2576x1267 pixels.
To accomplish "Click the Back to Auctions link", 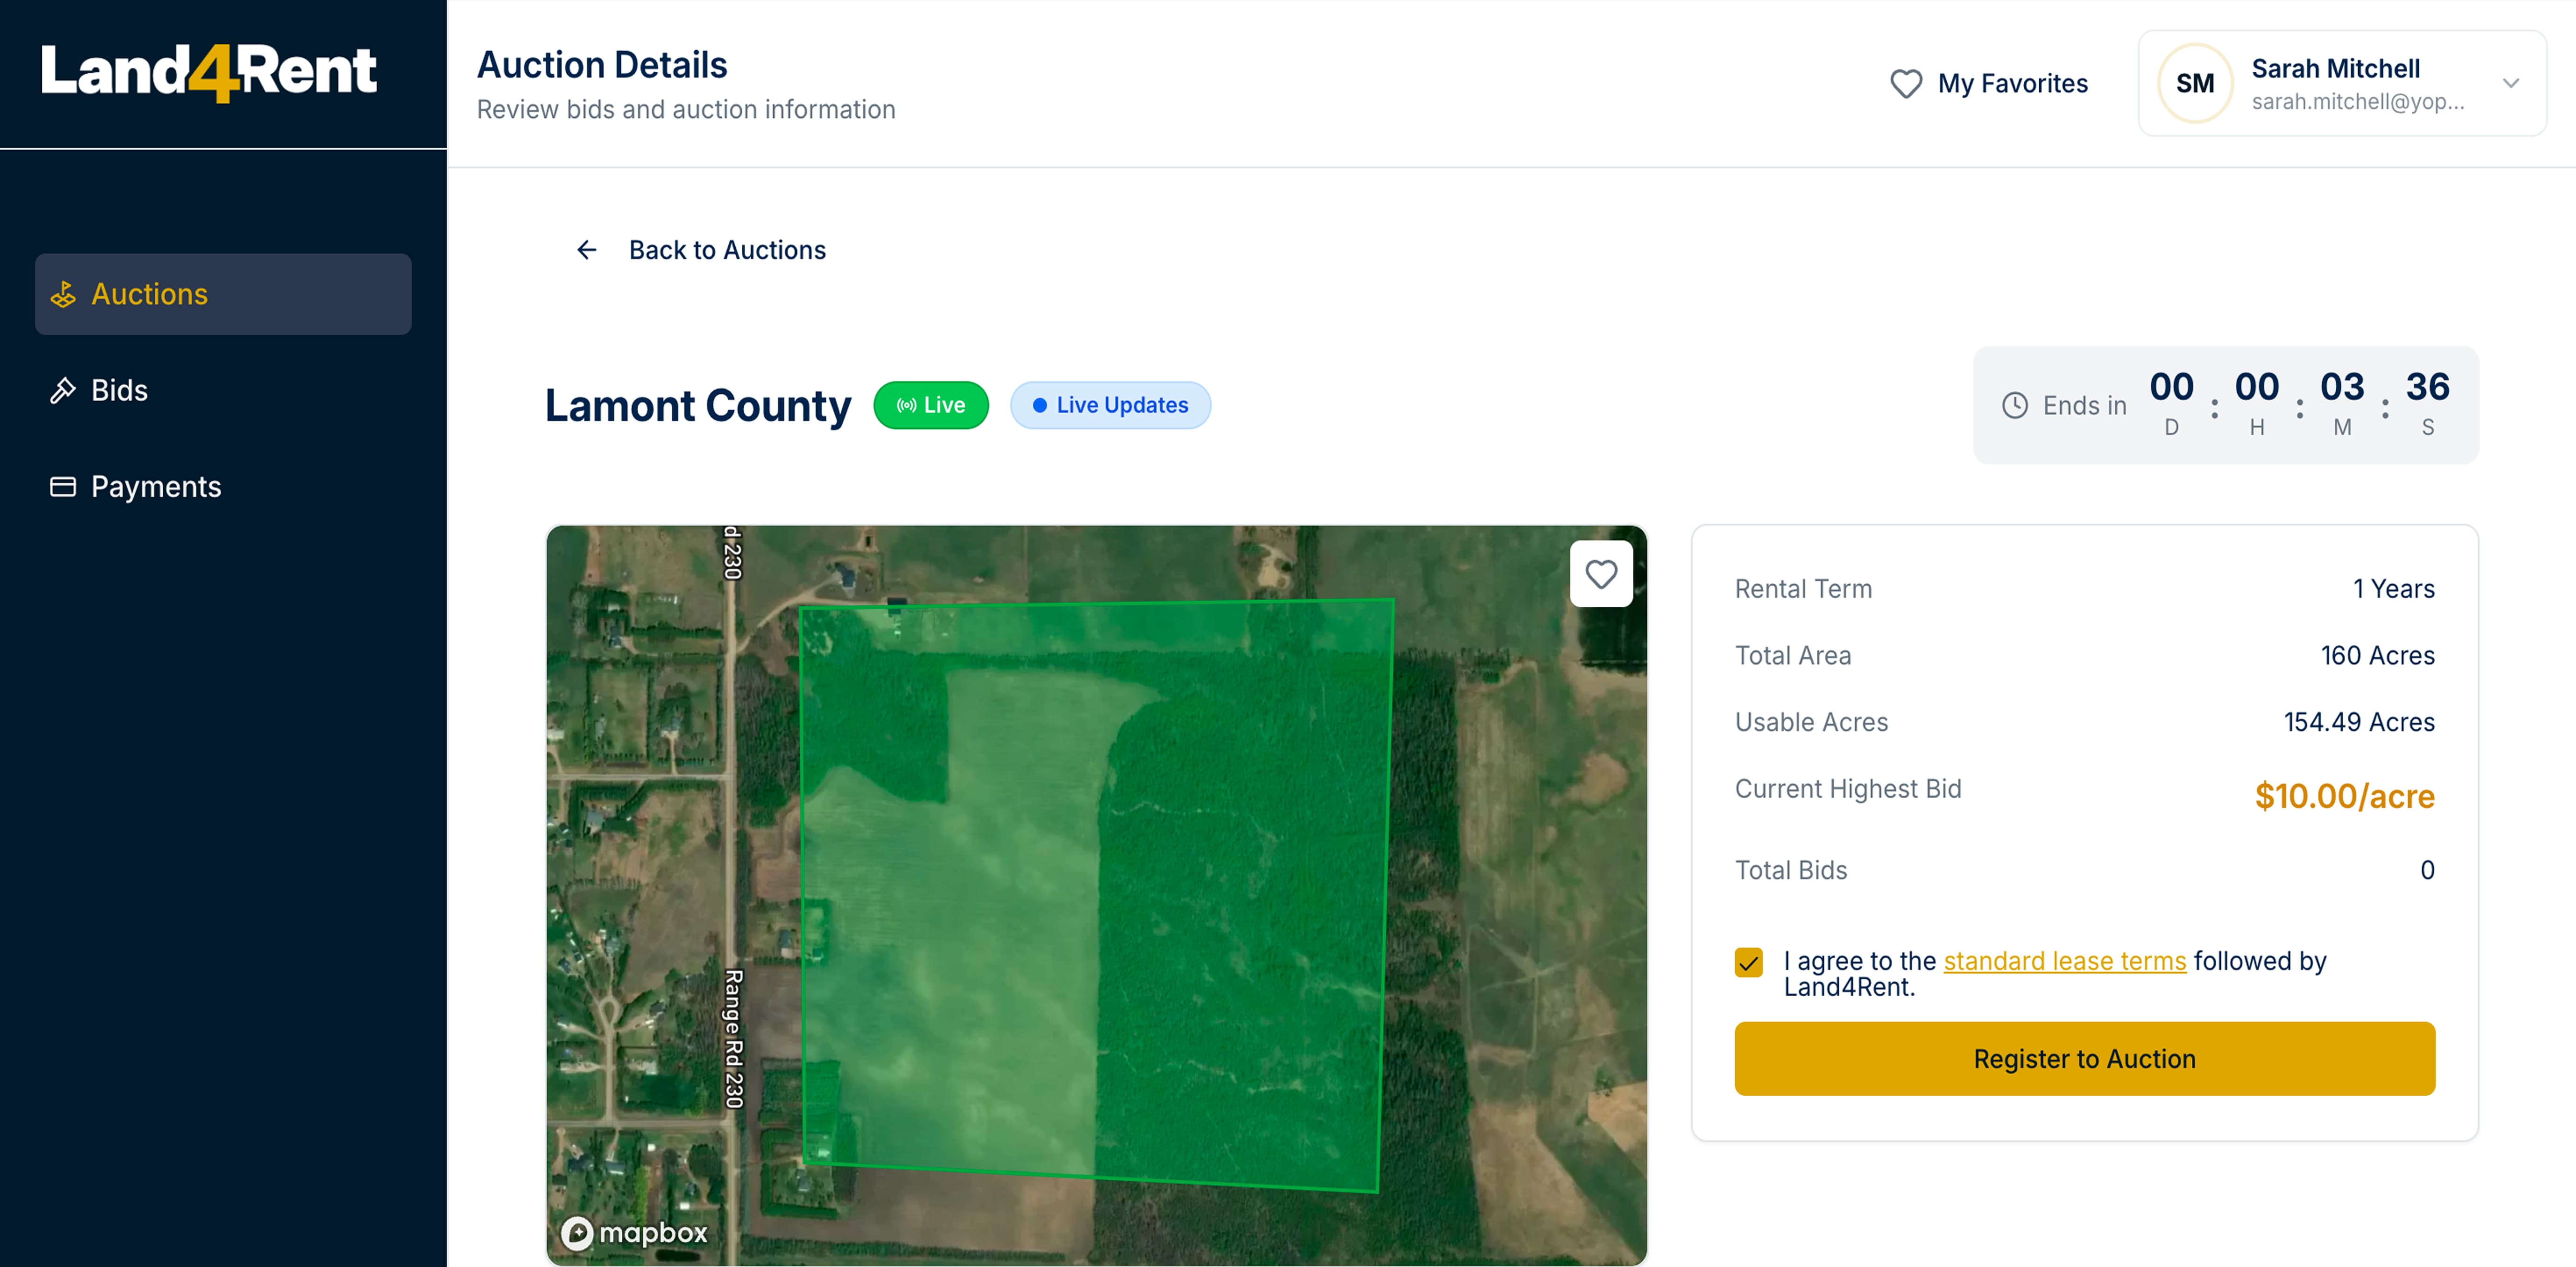I will pyautogui.click(x=727, y=250).
